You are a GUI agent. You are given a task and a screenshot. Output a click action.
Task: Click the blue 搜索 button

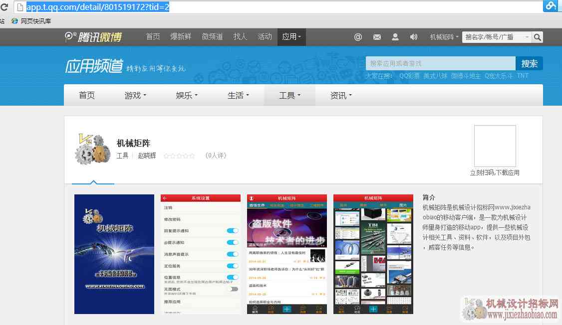(530, 63)
